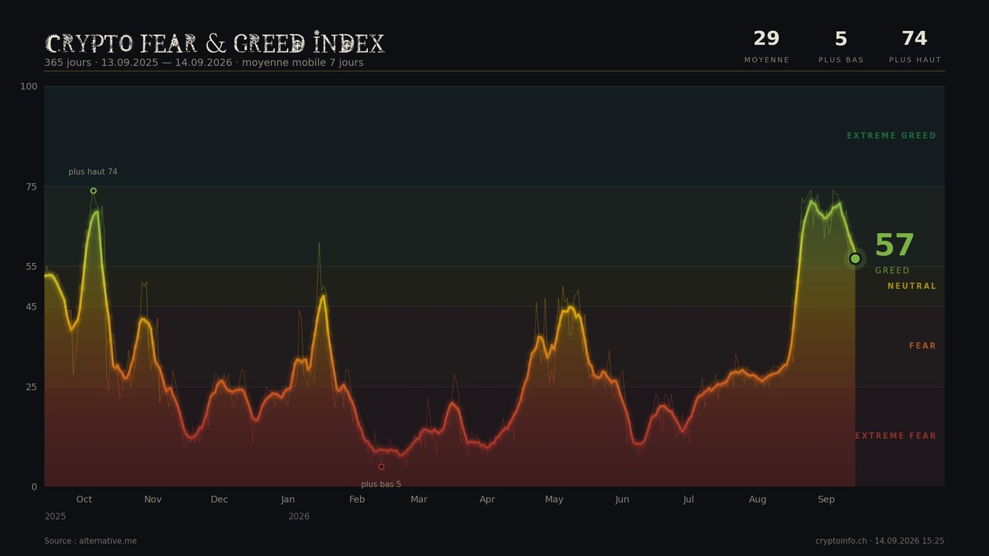Click the GREED label under 57
This screenshot has width=989, height=556.
pyautogui.click(x=892, y=271)
